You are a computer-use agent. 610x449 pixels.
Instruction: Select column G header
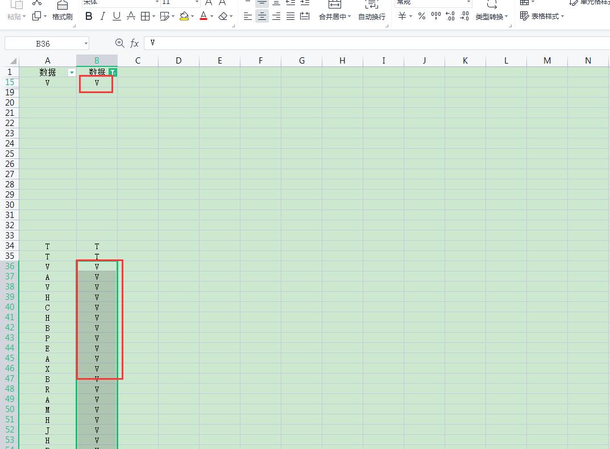pyautogui.click(x=301, y=61)
